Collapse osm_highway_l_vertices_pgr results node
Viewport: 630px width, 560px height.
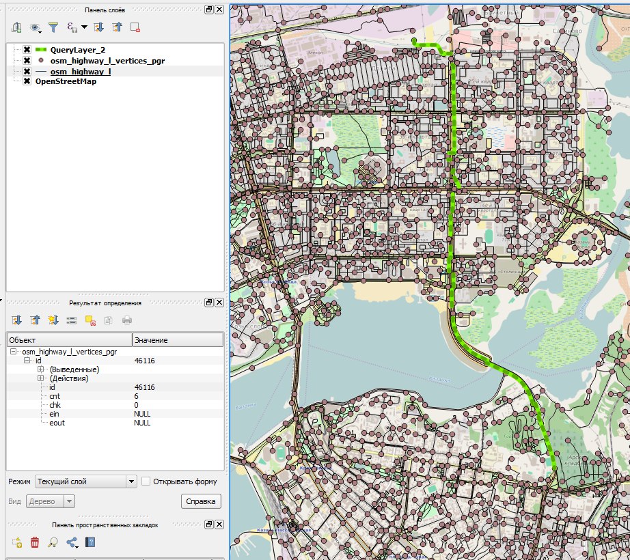tap(14, 351)
